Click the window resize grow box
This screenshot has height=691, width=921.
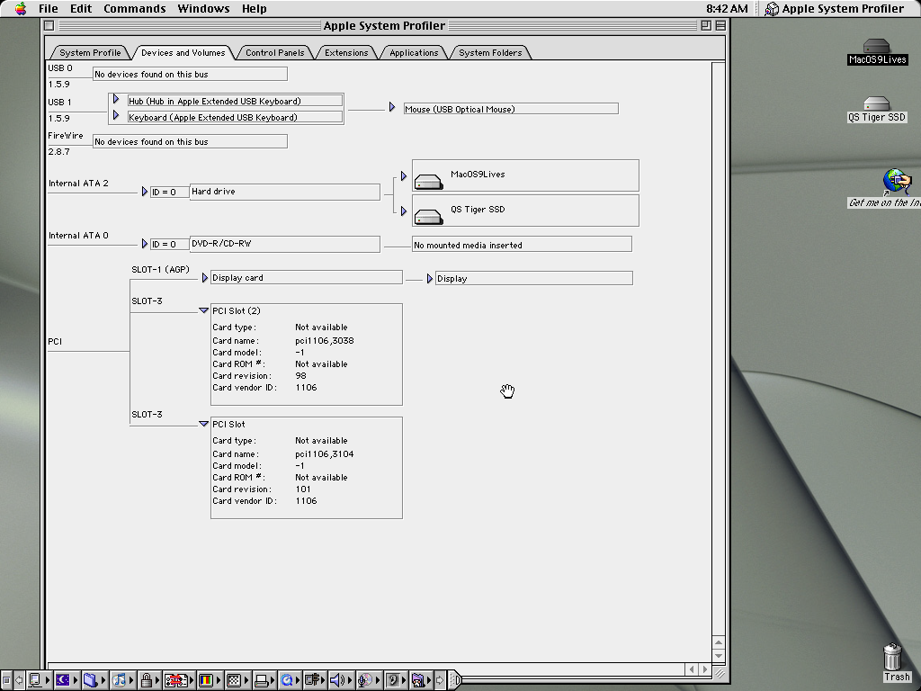[719, 673]
